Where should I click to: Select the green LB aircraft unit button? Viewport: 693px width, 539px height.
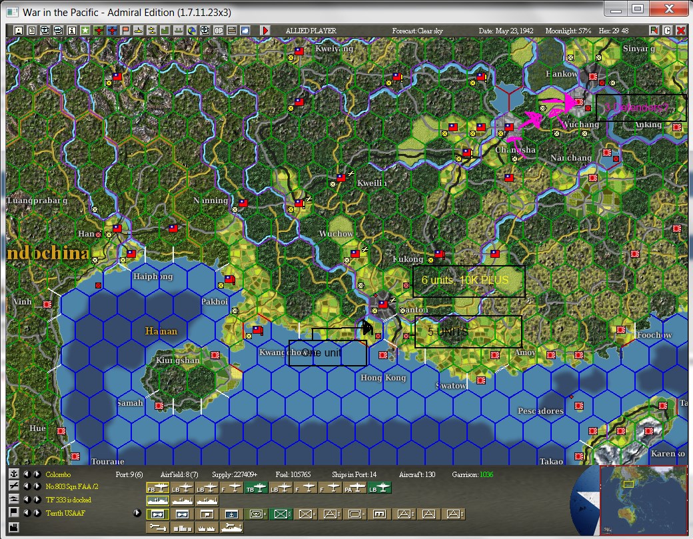click(380, 488)
